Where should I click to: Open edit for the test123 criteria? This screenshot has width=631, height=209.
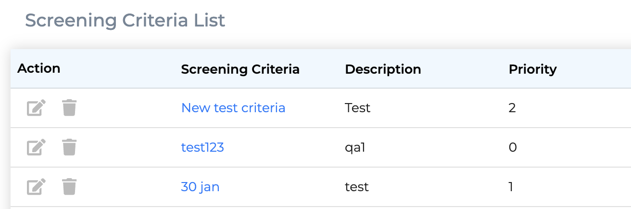point(36,147)
